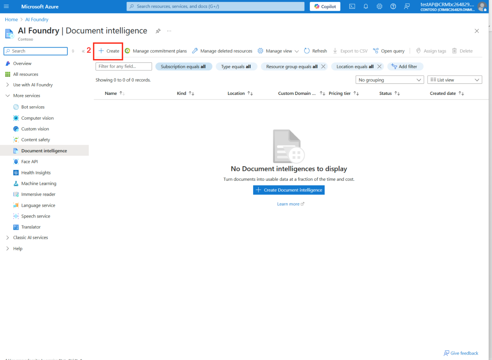This screenshot has width=492, height=360.
Task: Open Cloud Shell from the top bar
Action: tap(352, 6)
